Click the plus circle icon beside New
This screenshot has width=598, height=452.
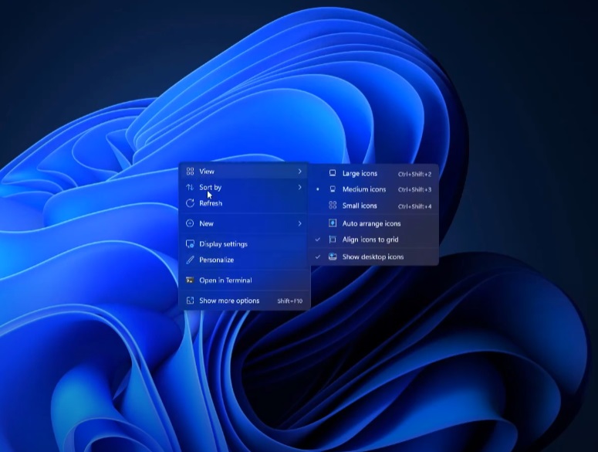point(190,223)
